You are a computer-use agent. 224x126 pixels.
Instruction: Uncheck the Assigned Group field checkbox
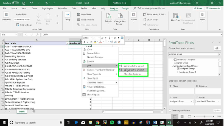pos(178,69)
